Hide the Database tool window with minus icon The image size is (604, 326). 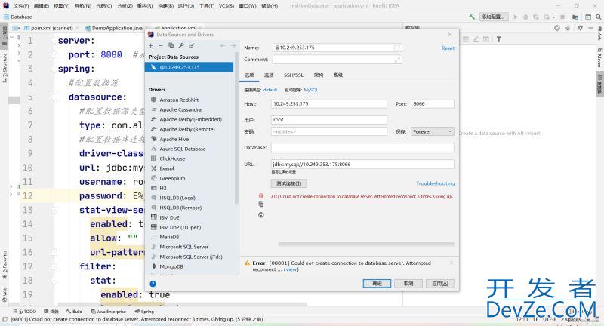[x=591, y=28]
